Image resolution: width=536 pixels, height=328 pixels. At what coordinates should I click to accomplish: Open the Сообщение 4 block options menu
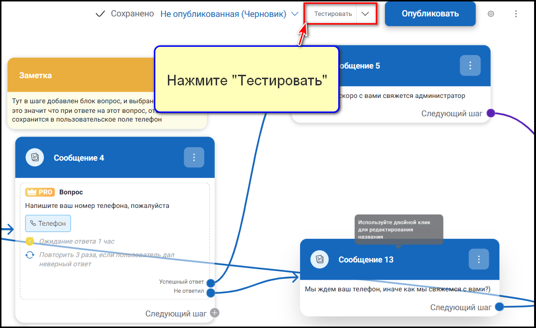194,157
